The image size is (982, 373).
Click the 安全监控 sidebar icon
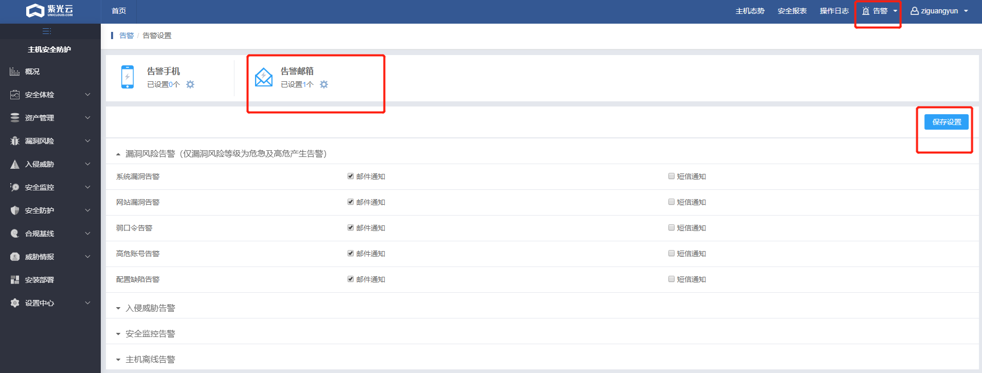[x=14, y=187]
